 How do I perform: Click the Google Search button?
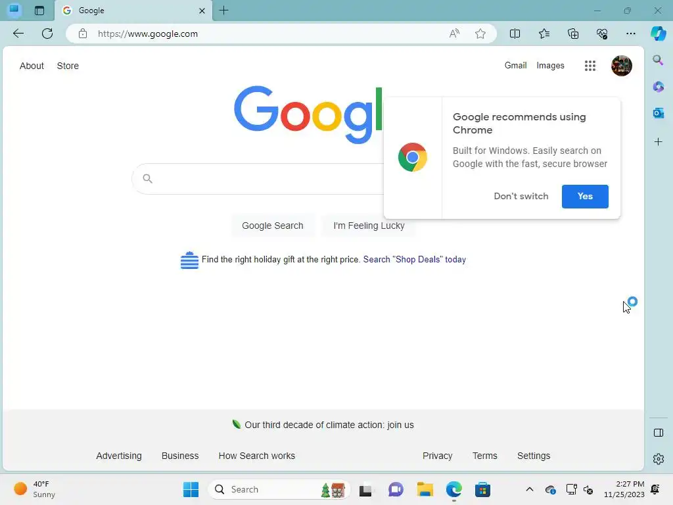(273, 226)
